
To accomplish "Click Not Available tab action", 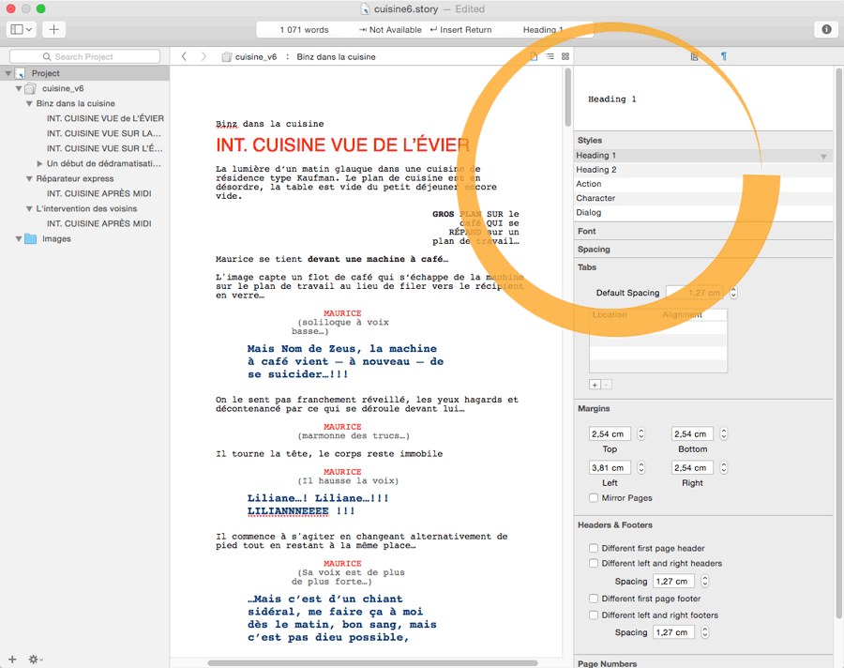I will tap(390, 30).
